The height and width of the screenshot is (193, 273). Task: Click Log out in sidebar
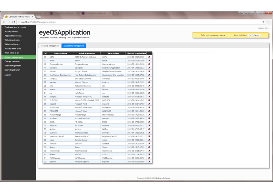click(8, 75)
